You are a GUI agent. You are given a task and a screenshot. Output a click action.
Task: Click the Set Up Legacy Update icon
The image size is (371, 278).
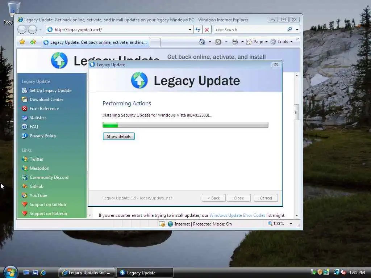pos(24,90)
